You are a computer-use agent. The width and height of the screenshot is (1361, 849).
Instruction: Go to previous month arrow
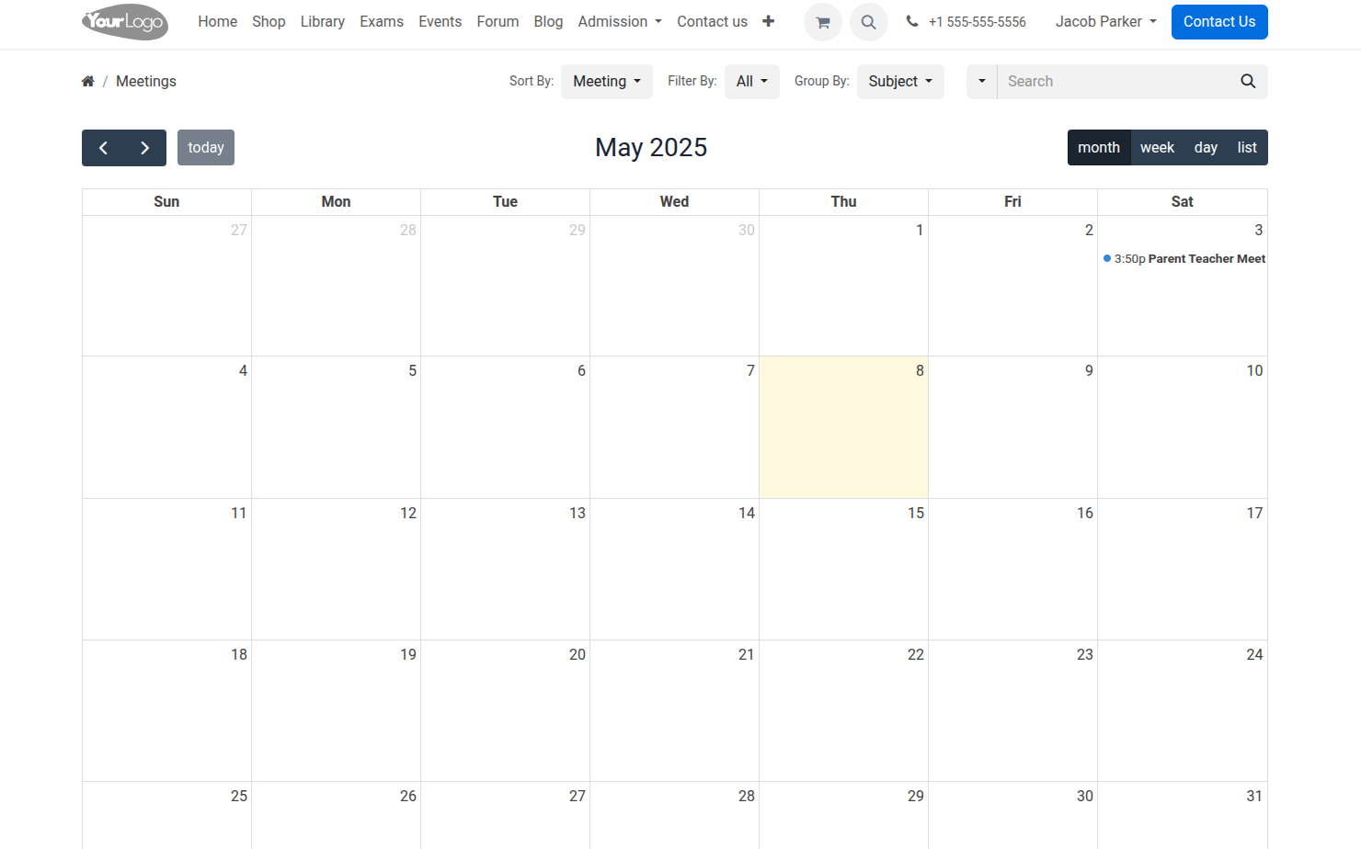pyautogui.click(x=103, y=148)
